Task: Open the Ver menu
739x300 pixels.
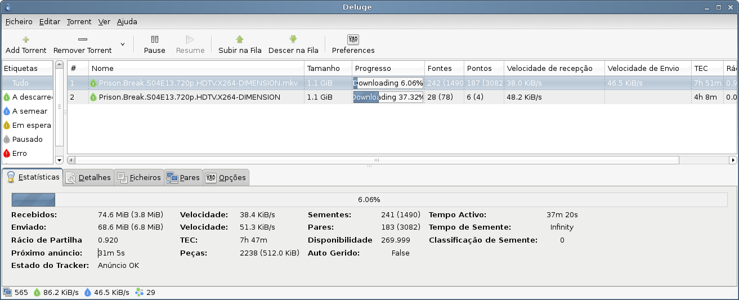Action: (104, 22)
